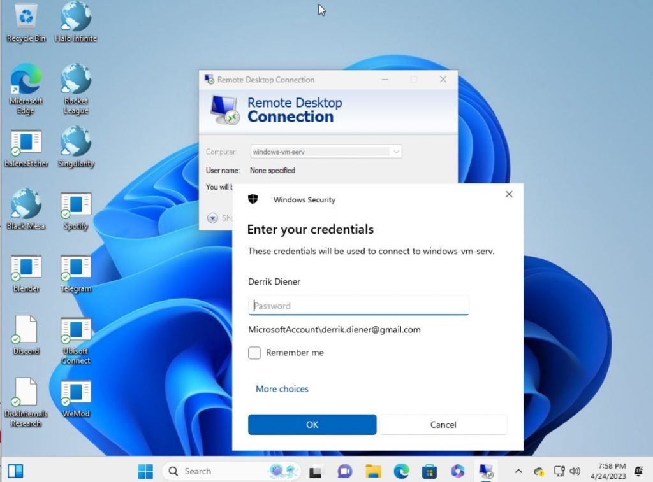Open Microsoft Store from the taskbar
Viewport: 653px width, 482px height.
[x=429, y=471]
